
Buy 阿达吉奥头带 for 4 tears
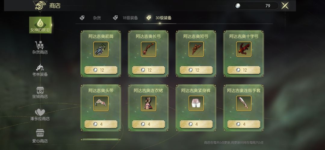pos(101,124)
